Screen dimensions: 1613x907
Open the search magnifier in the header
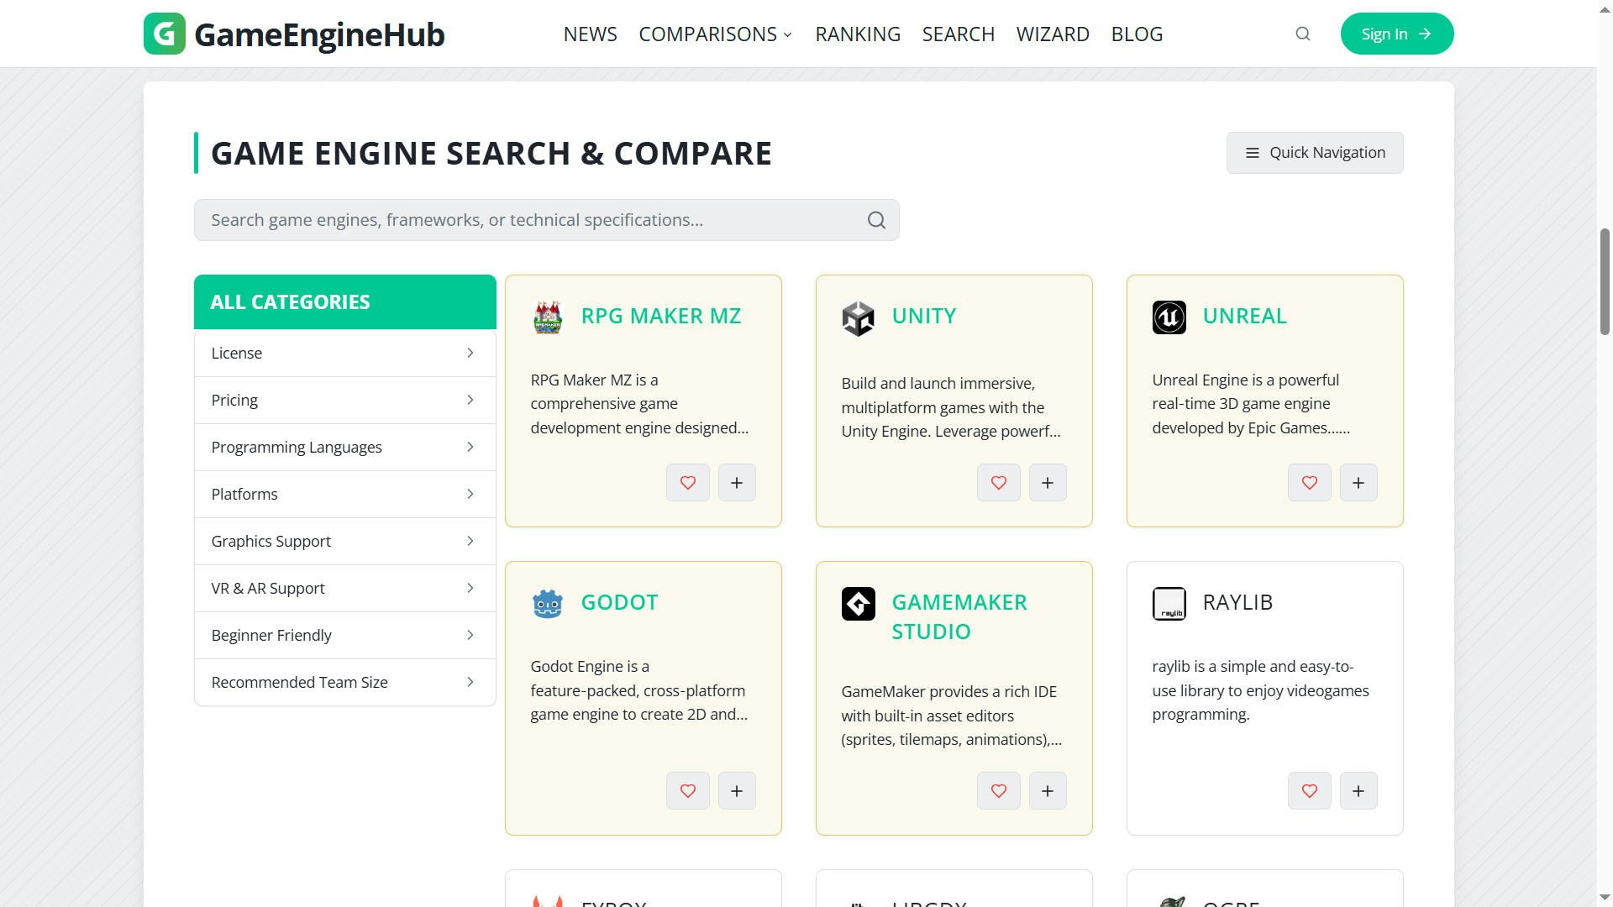[1301, 34]
